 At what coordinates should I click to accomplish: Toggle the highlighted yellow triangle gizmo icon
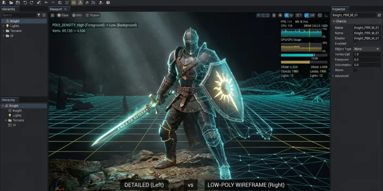pyautogui.click(x=80, y=3)
